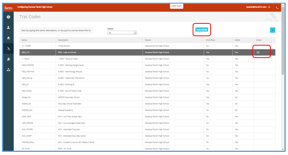Select the NEG_MISSWK name cell
The image size is (288, 155).
28,65
